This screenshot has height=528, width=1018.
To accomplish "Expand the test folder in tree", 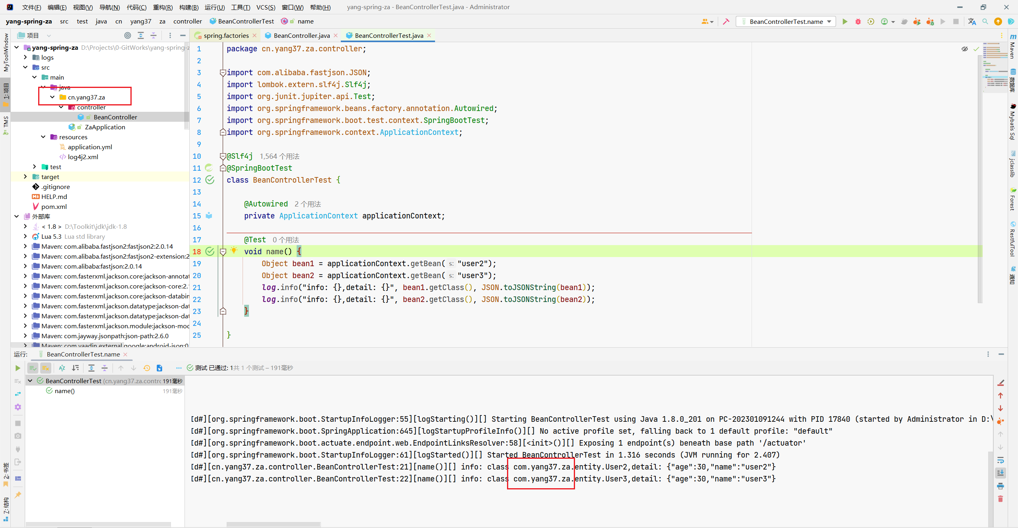I will pyautogui.click(x=35, y=167).
